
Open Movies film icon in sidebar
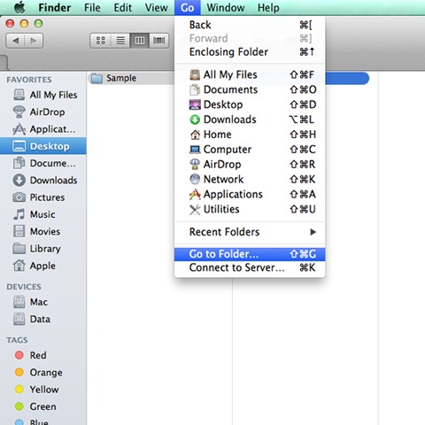tap(19, 231)
